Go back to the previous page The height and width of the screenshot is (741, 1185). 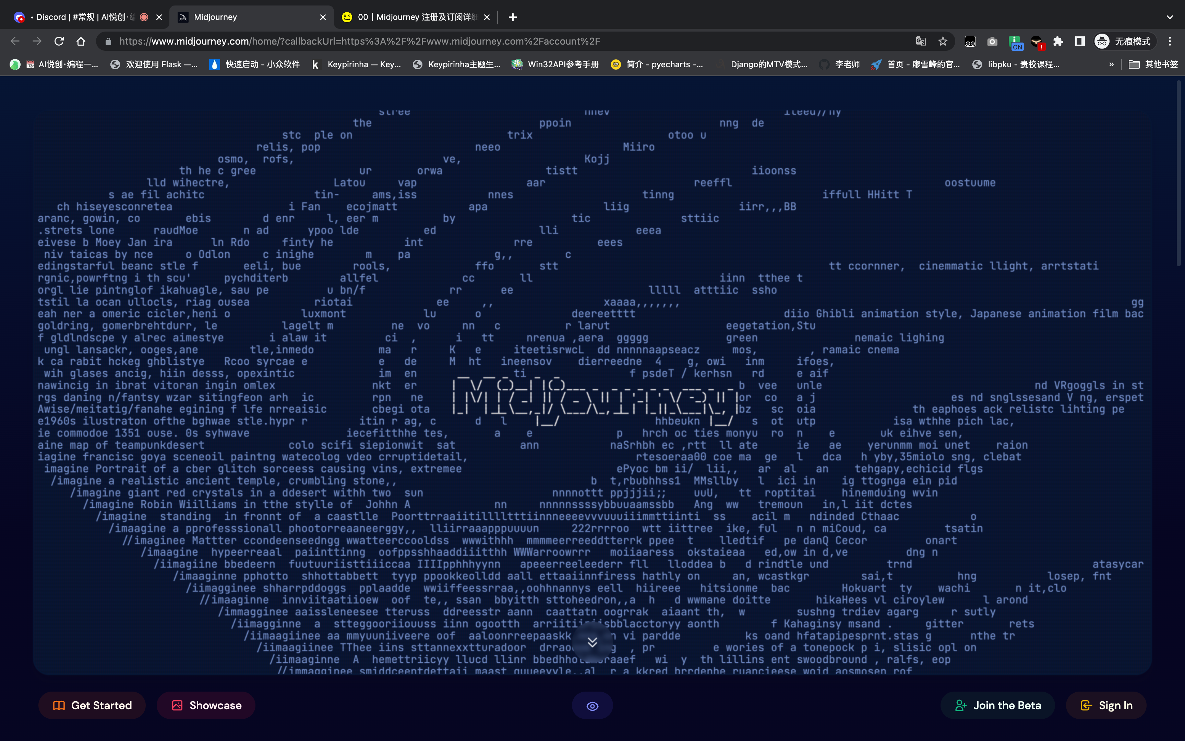tap(15, 41)
